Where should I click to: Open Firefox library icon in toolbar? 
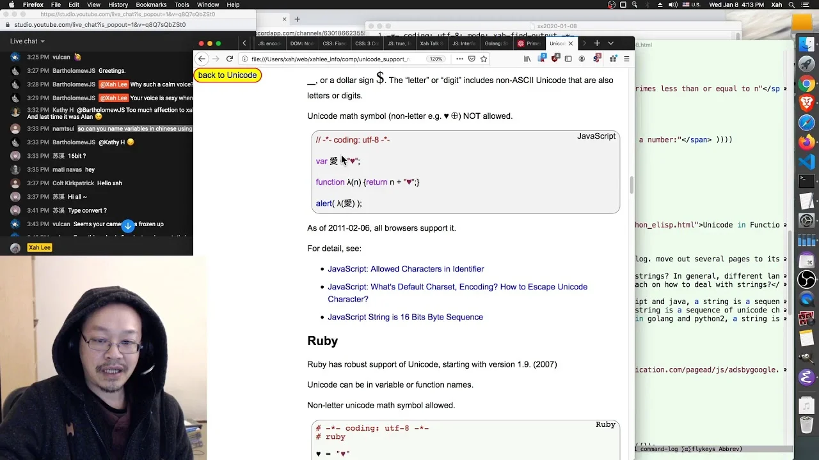click(x=527, y=59)
